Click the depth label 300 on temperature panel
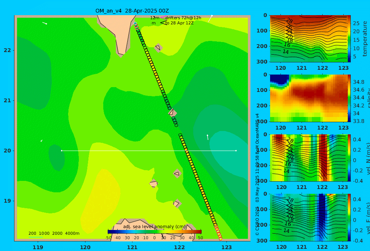The image size is (370, 251). 262,62
